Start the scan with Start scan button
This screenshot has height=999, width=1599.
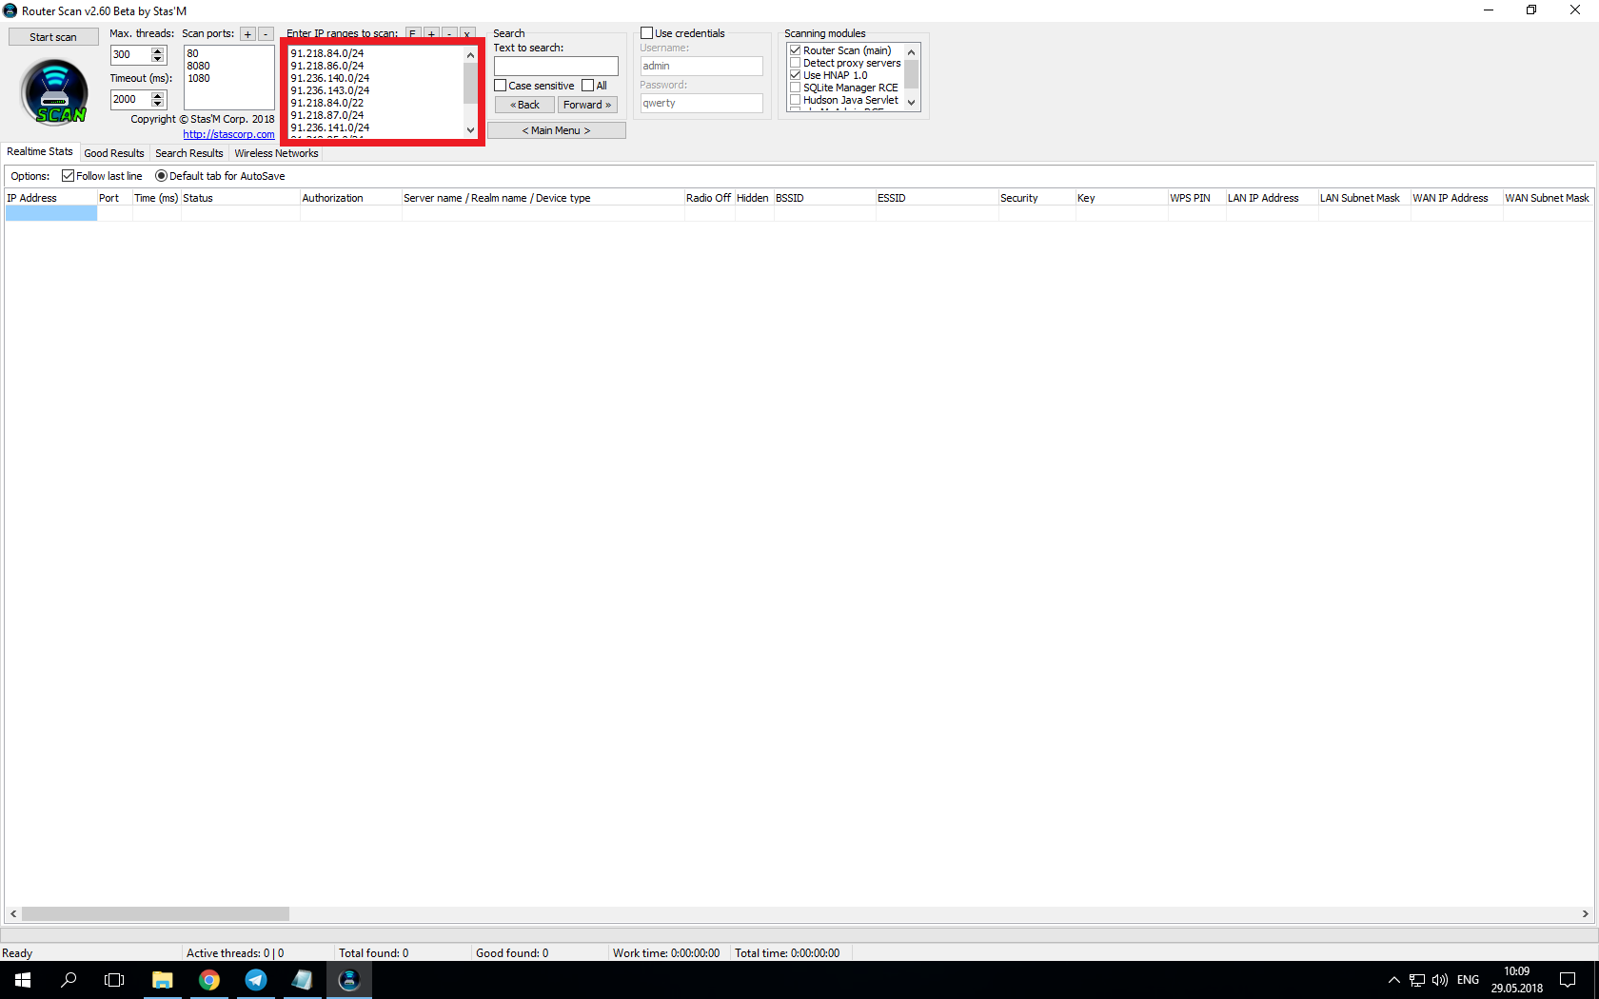click(53, 37)
